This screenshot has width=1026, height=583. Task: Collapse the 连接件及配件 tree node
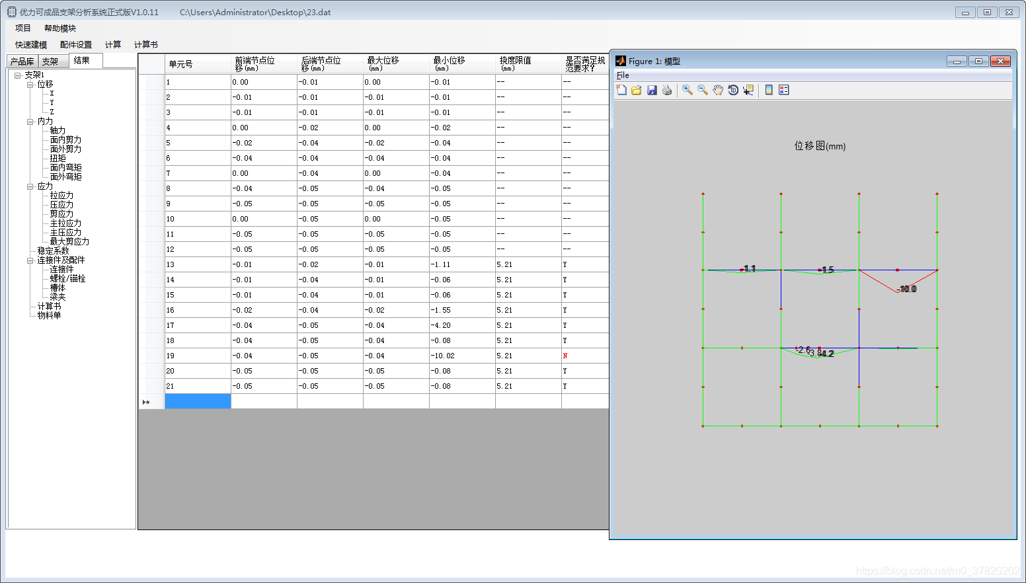pos(30,260)
